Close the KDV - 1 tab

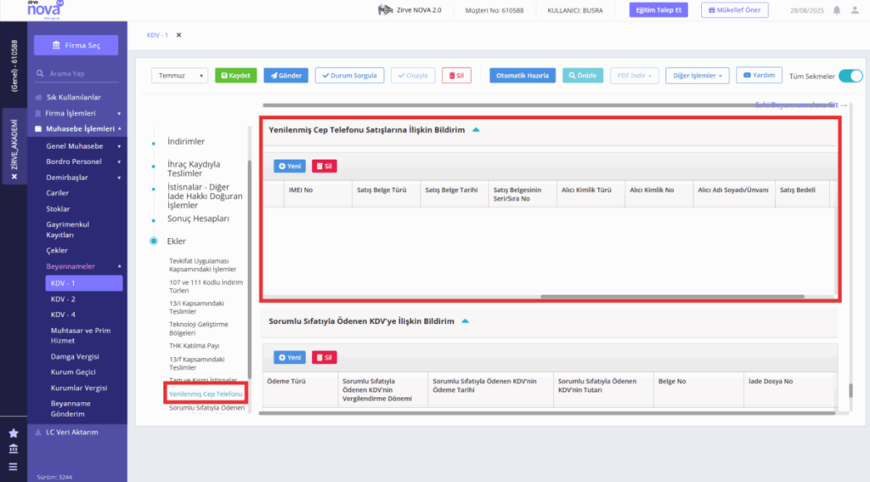point(178,35)
